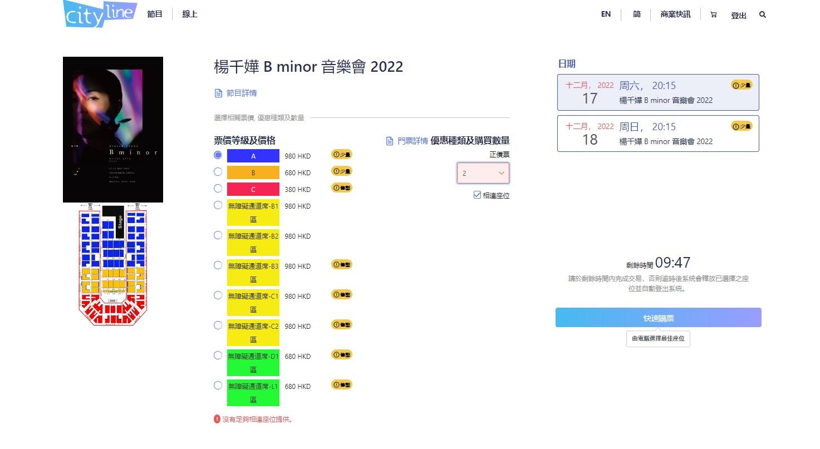Click status badge on December 18 date
This screenshot has height=449, width=820.
coord(742,126)
